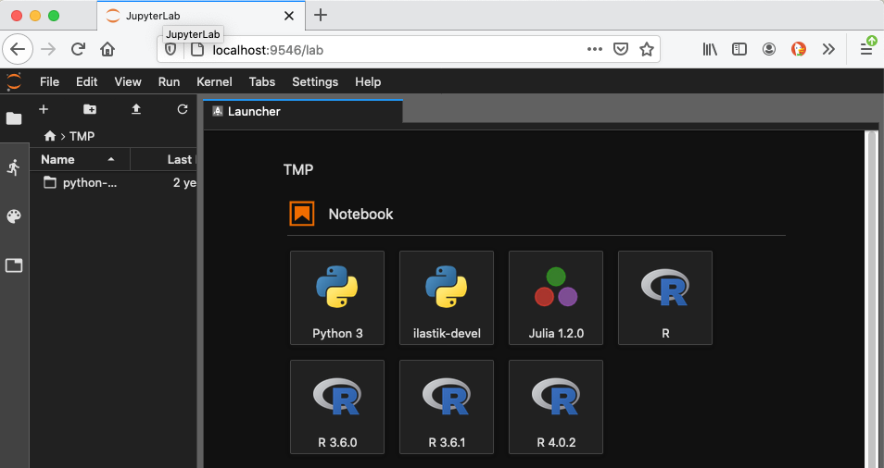Viewport: 884px width, 468px height.
Task: Click the Upload Files icon
Action: coord(136,109)
